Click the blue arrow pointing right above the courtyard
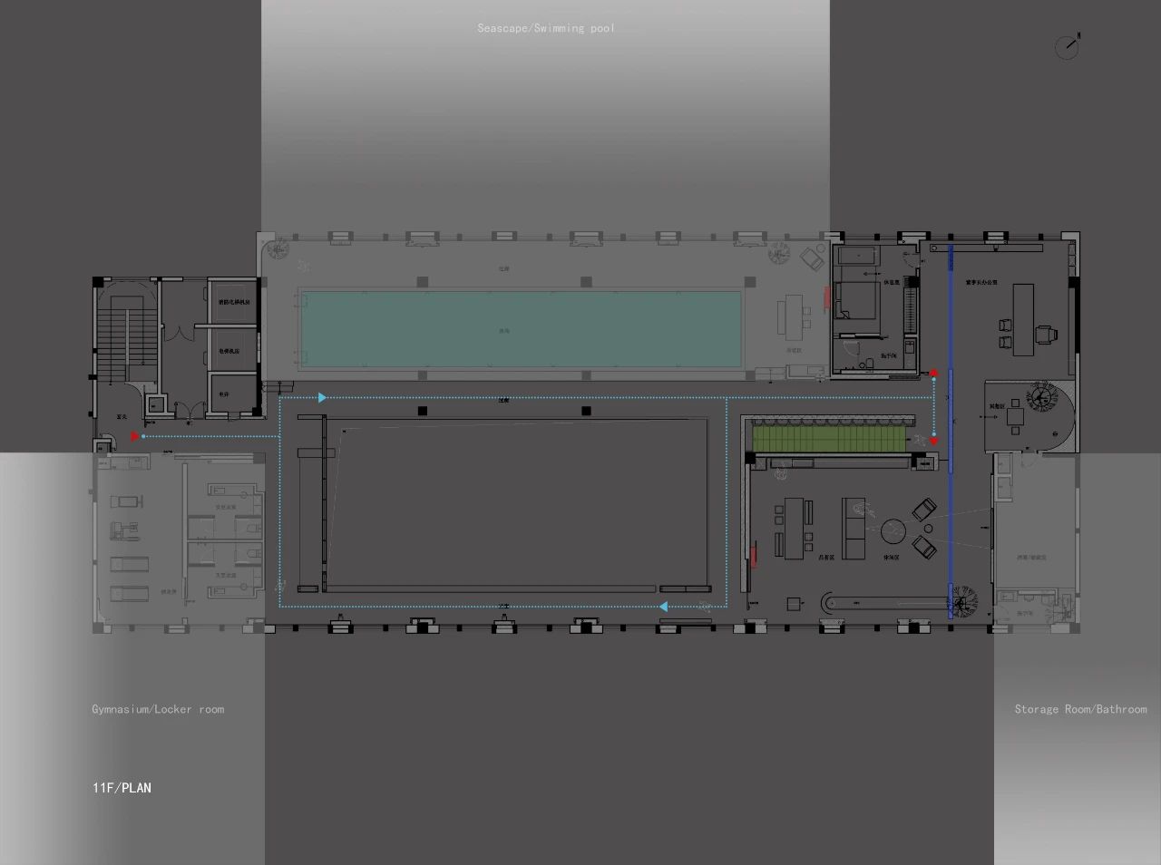This screenshot has width=1161, height=865. click(322, 397)
